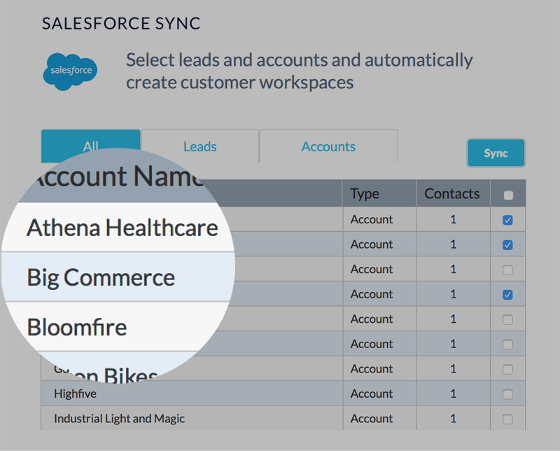Open the Big Commerce account entry

pyautogui.click(x=101, y=278)
